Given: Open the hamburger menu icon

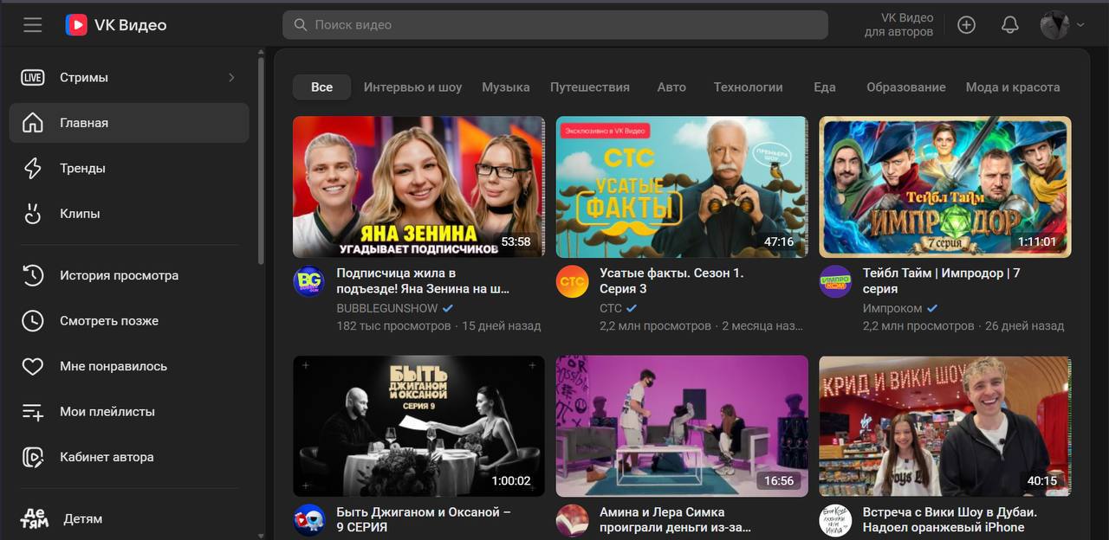Looking at the screenshot, I should pos(33,25).
